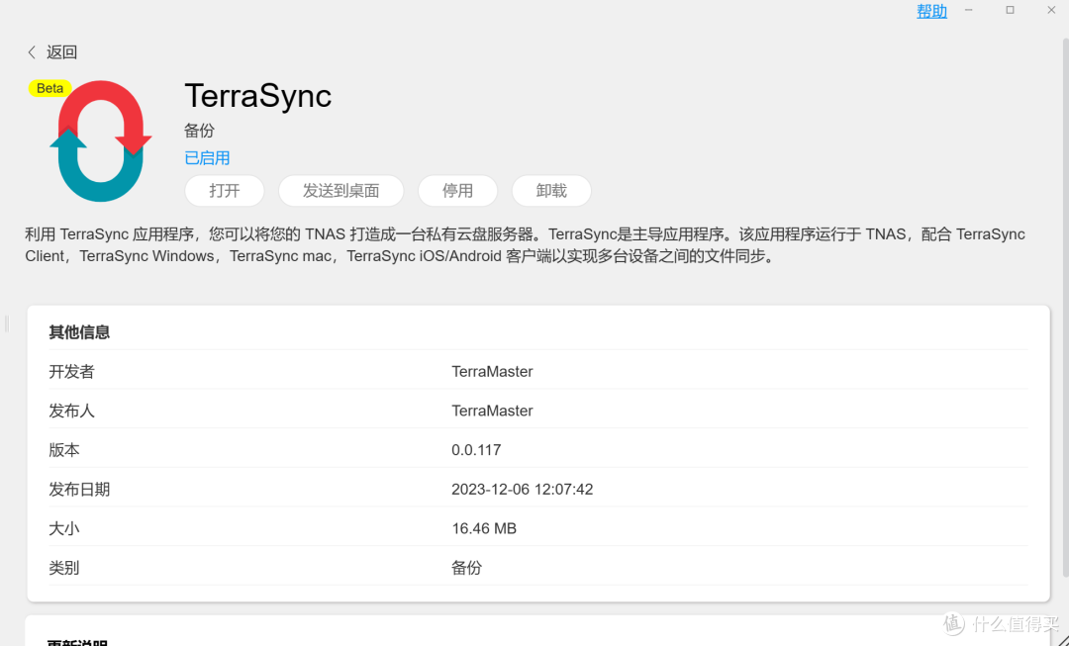Disable the app with 停用 button
Viewport: 1069px width, 646px height.
click(x=457, y=191)
